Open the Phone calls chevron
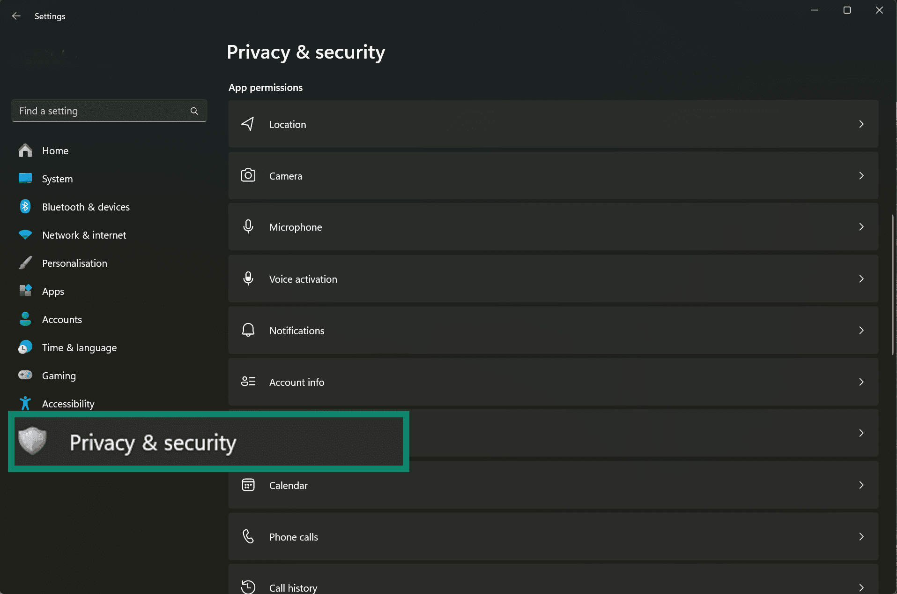 coord(862,536)
